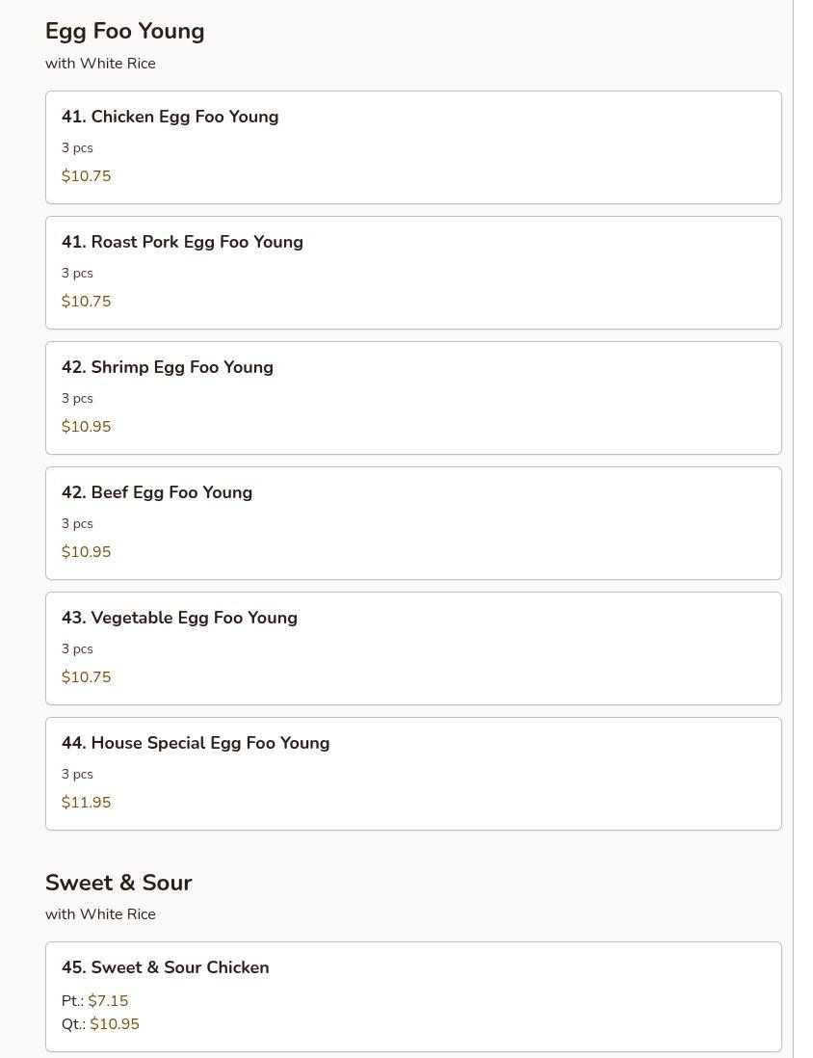This screenshot has width=813, height=1058.
Task: Click the Egg Foo Young section heading
Action: pyautogui.click(x=124, y=31)
